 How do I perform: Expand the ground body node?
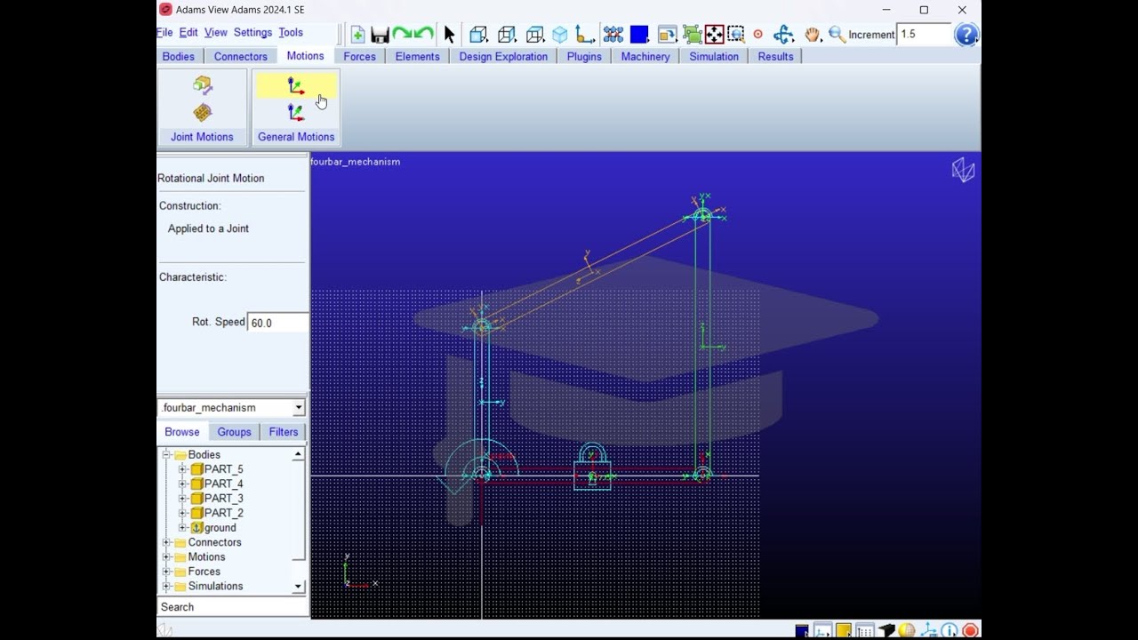click(x=182, y=528)
